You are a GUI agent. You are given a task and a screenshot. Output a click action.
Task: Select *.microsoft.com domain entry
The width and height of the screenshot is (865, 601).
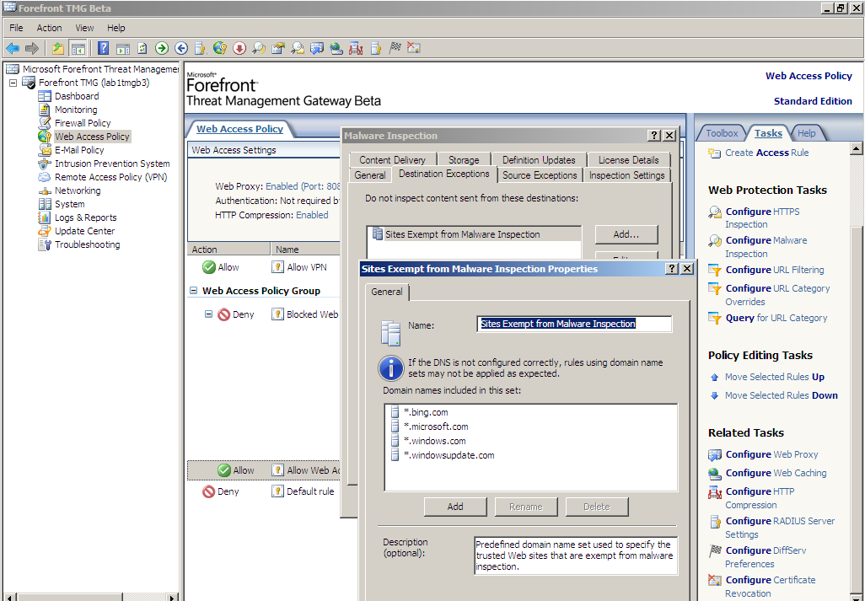[x=436, y=427]
